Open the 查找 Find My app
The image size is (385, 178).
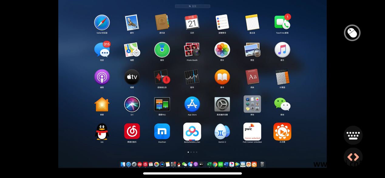[162, 50]
